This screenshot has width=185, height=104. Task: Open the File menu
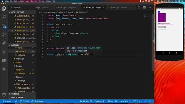point(12,1)
